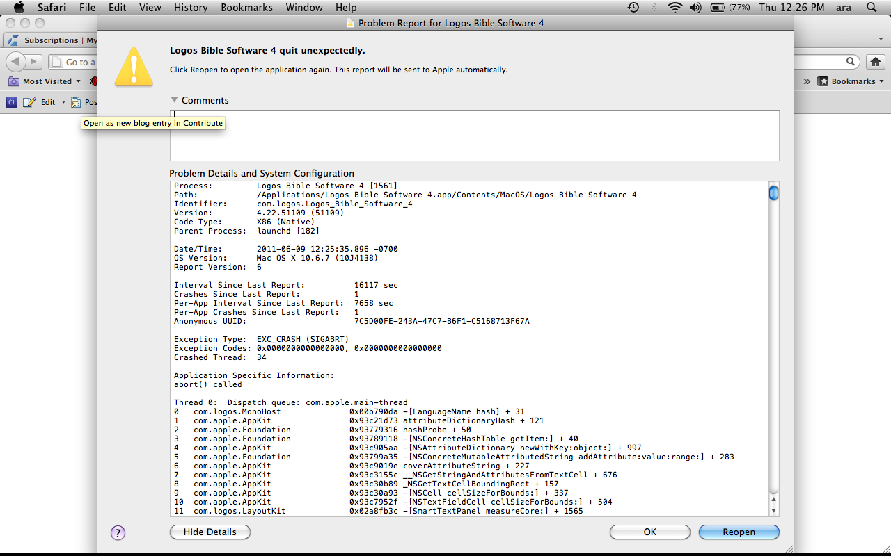Click the volume icon in menu bar
The width and height of the screenshot is (891, 556).
coord(695,8)
